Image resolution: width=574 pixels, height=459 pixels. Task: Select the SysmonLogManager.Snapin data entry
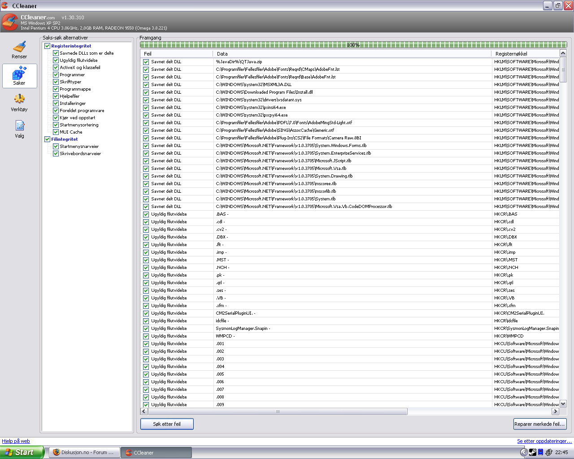(x=243, y=329)
